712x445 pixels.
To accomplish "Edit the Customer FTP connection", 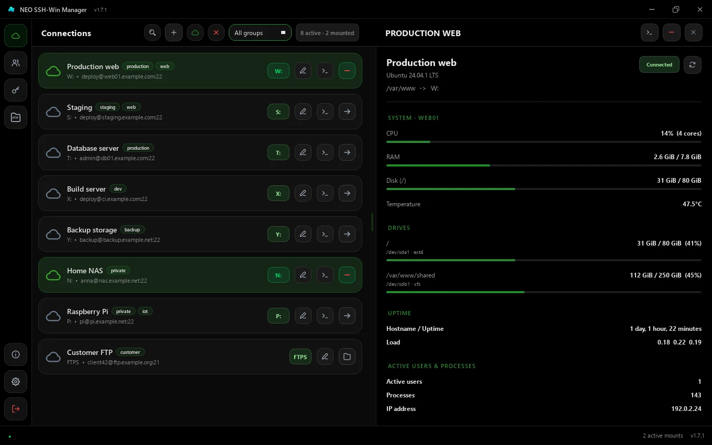I will pyautogui.click(x=325, y=357).
